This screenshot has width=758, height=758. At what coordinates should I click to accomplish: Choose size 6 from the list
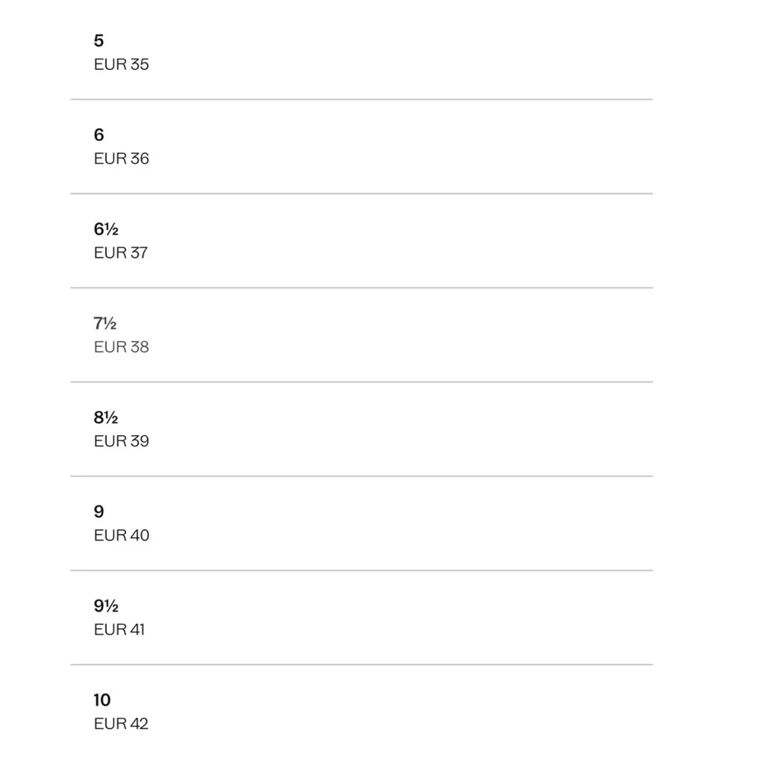click(99, 135)
